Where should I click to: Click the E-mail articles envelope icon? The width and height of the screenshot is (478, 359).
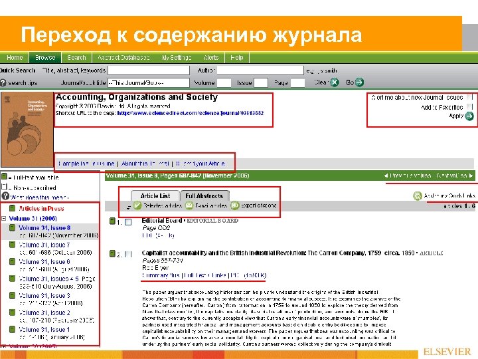189,205
